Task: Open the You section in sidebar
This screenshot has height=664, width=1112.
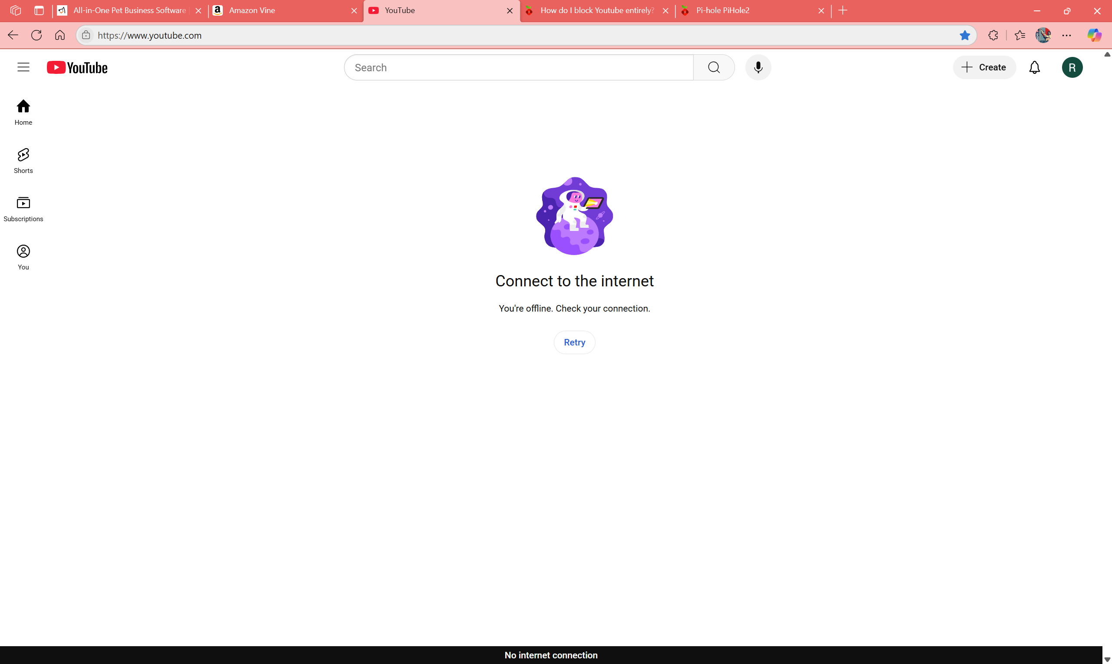Action: point(23,257)
